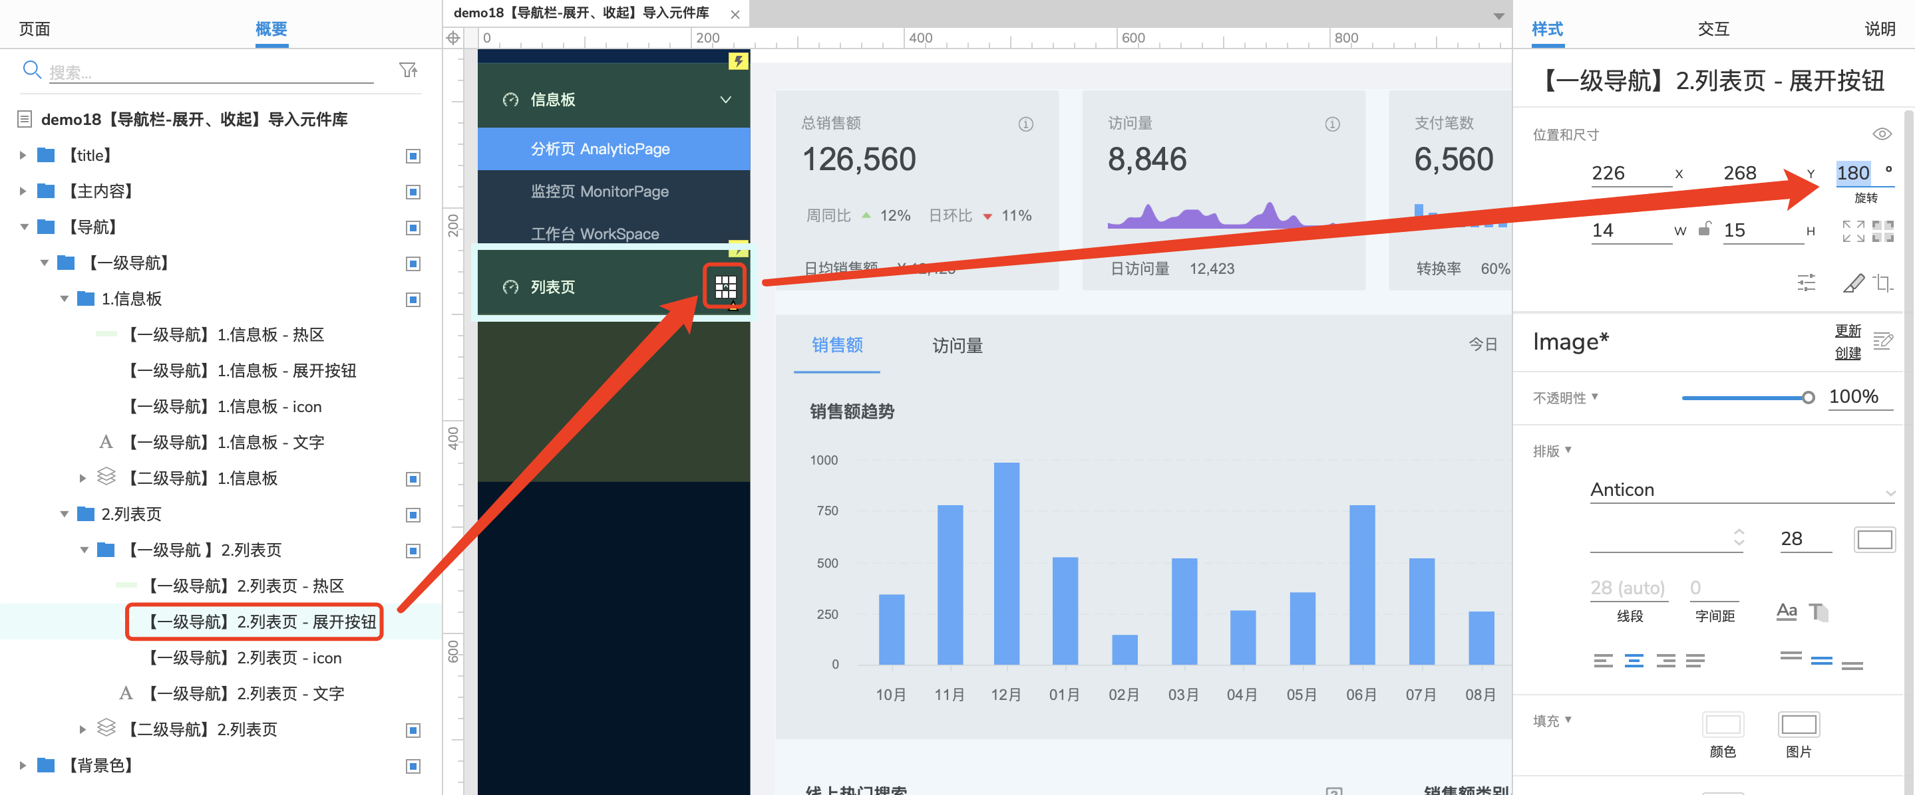Toggle the square marker on 【背景色】 row
Image resolution: width=1915 pixels, height=795 pixels.
(413, 766)
